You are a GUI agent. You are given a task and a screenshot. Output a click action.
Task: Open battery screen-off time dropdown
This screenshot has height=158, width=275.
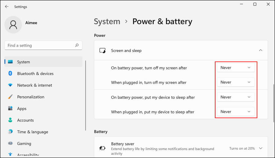236,68
